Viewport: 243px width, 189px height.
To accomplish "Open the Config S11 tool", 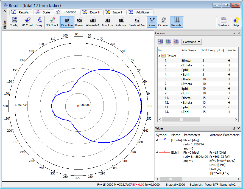I will tap(14, 22).
